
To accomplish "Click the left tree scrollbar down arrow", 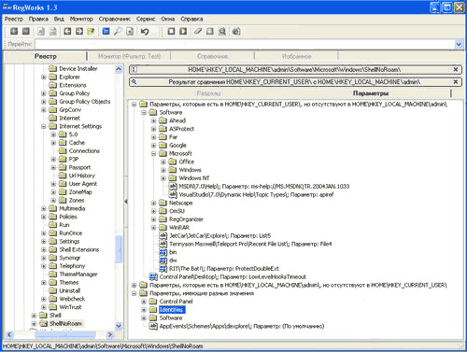I will click(119, 326).
